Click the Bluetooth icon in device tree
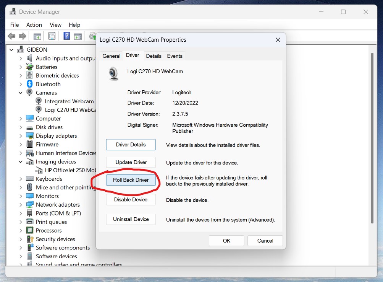The width and height of the screenshot is (383, 282). (30, 84)
